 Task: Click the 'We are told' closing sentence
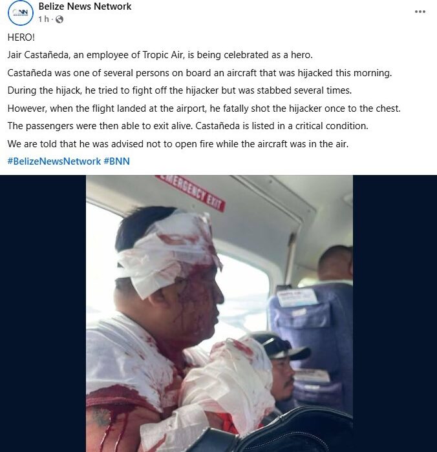pos(178,144)
